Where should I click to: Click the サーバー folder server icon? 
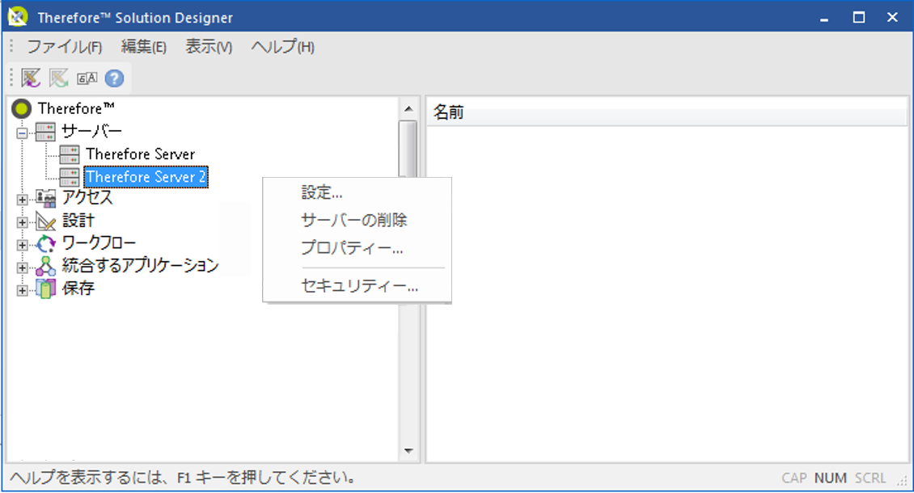pos(45,131)
